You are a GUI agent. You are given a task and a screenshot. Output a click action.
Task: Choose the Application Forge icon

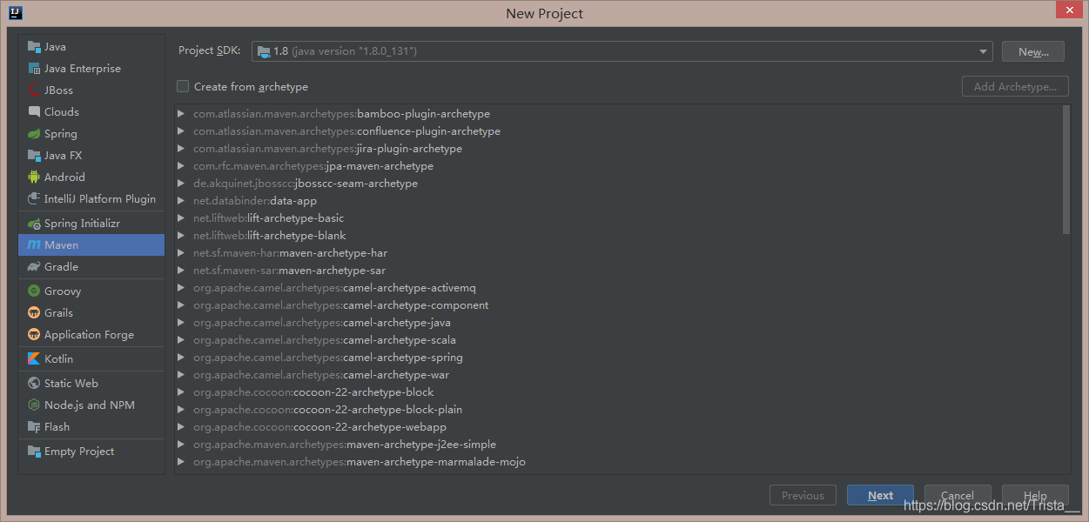(x=34, y=335)
